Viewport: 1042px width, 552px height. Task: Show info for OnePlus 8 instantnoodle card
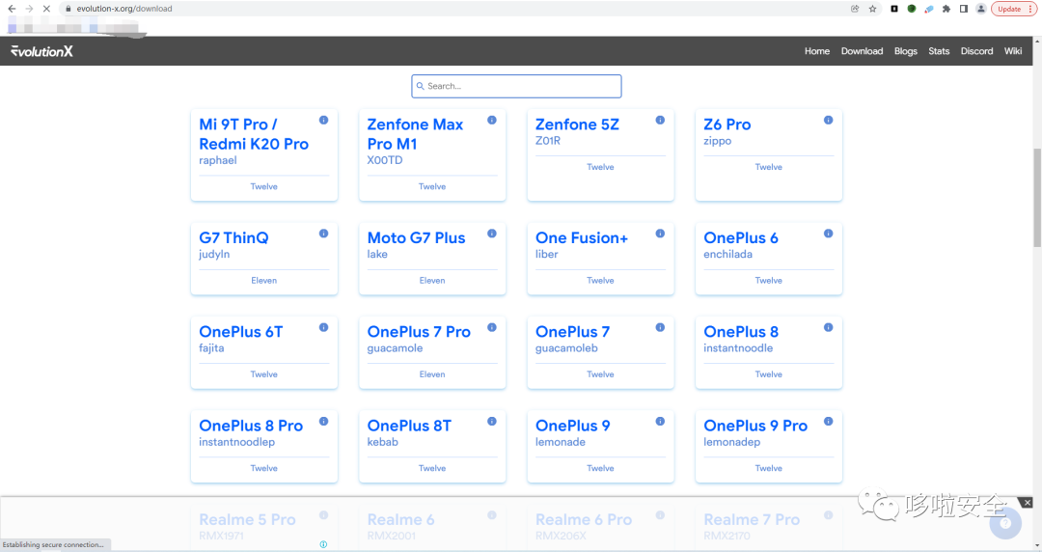828,327
